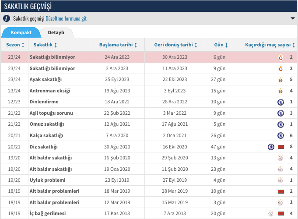This screenshot has width=298, height=219.
Task: Click season 22/23 cell
Action: pos(14,102)
